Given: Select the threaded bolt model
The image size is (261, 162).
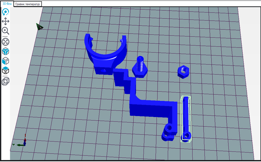Looking at the screenshot, I should click(140, 67).
